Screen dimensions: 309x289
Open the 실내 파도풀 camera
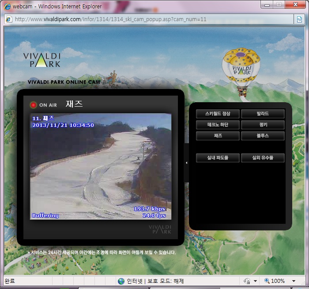tap(218, 158)
